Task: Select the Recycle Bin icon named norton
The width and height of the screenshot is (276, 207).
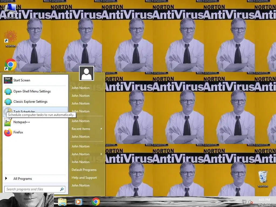Action: tap(263, 179)
